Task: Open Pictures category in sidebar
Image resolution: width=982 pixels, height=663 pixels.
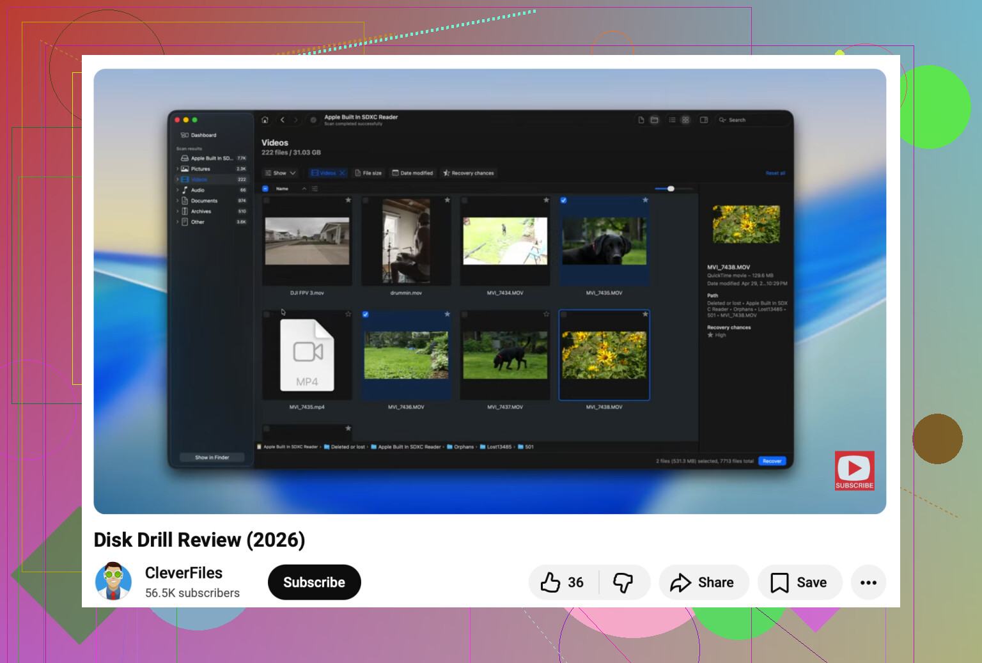Action: (213, 169)
